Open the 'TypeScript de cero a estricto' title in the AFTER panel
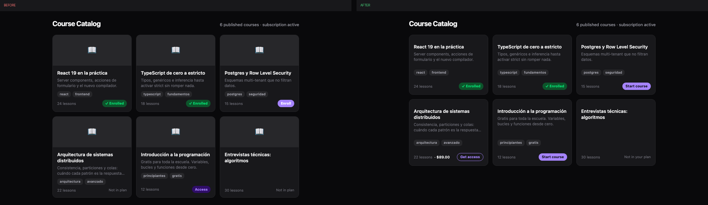 pyautogui.click(x=529, y=47)
